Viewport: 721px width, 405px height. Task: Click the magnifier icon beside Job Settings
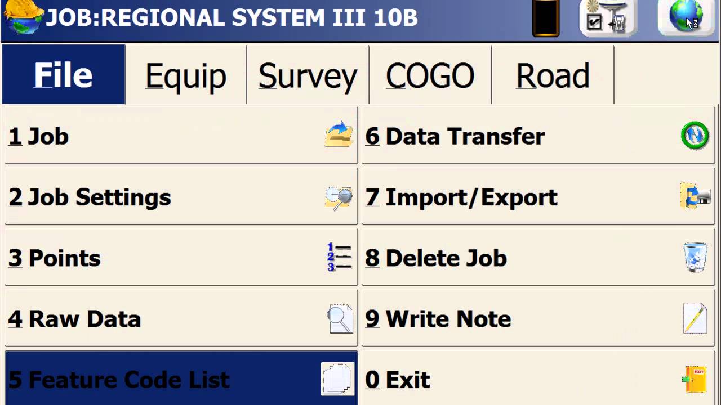coord(339,197)
